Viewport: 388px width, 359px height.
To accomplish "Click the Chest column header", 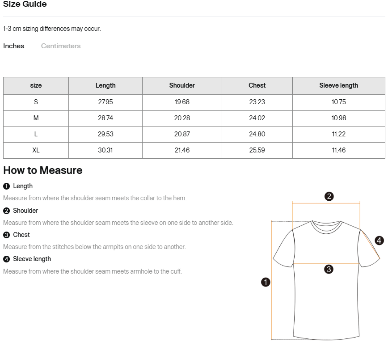I will 257,85.
